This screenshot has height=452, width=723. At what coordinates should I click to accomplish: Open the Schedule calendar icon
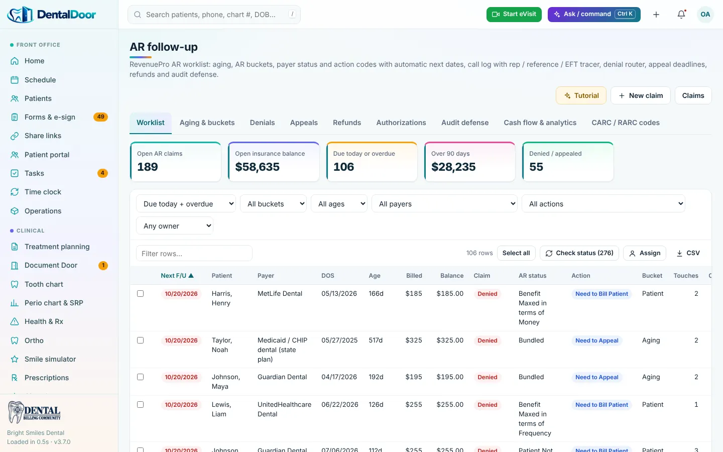click(x=15, y=80)
